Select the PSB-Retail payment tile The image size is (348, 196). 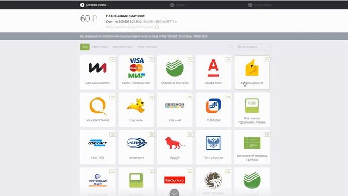213,110
